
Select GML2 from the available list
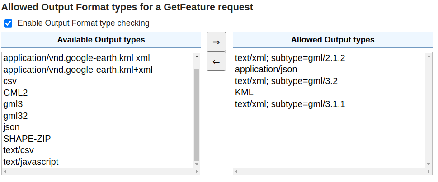point(15,93)
